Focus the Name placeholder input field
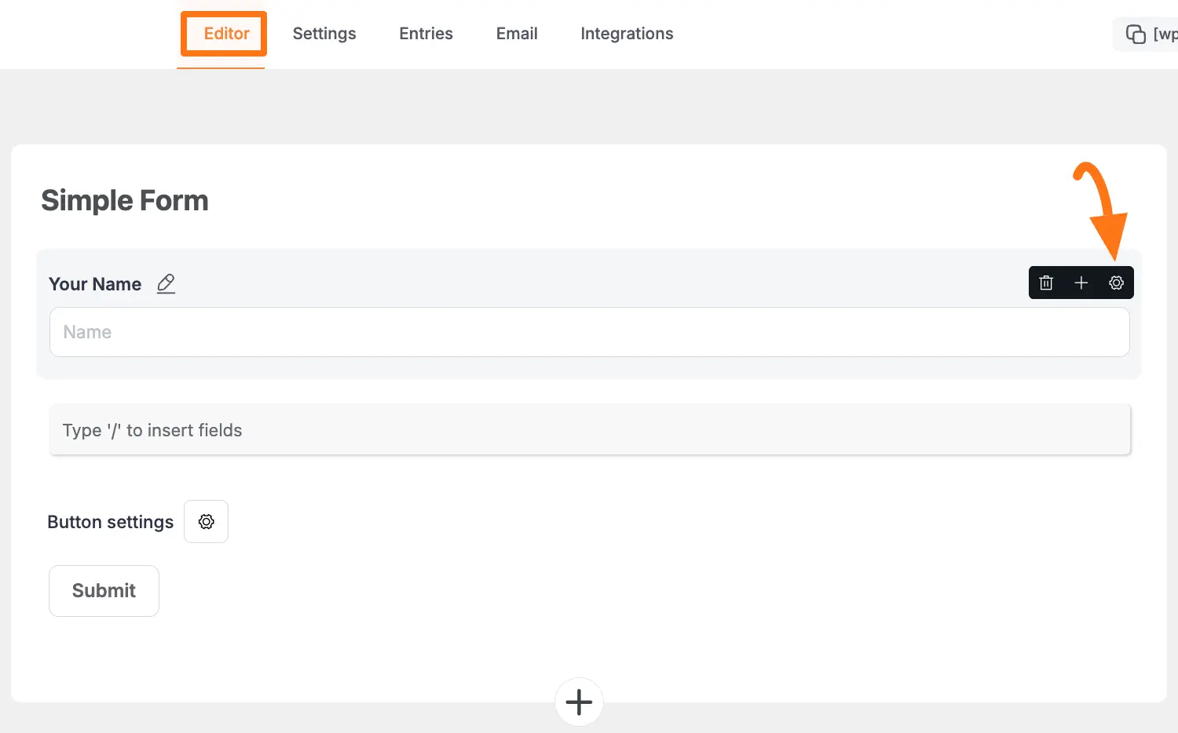Image resolution: width=1178 pixels, height=733 pixels. [x=589, y=332]
